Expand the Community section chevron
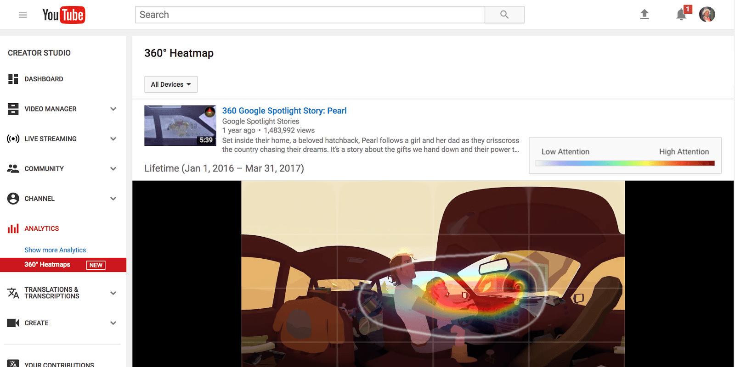Screen dimensions: 735x367 [113, 169]
